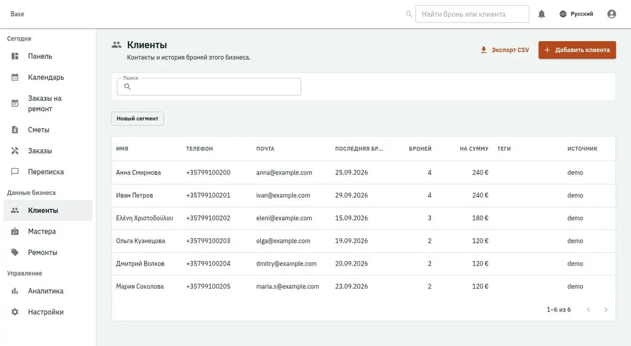The image size is (631, 346).
Task: Sort the table by Источник column
Action: 582,149
